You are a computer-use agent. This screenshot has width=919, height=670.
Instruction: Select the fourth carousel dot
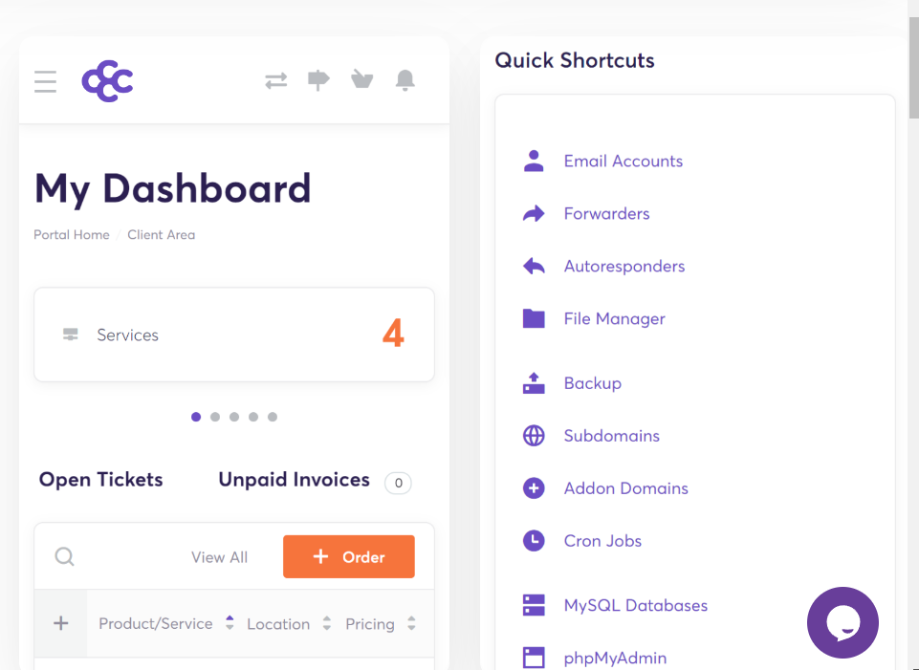[253, 417]
